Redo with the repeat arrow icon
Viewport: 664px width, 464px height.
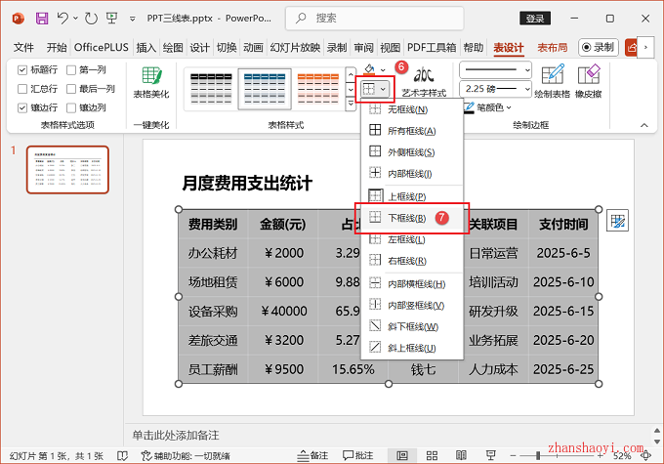pyautogui.click(x=91, y=19)
